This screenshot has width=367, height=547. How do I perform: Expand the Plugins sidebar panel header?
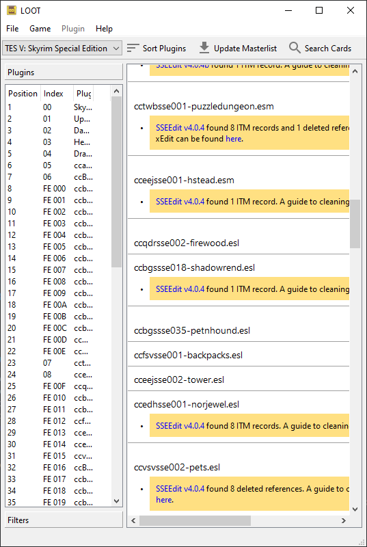pos(64,72)
